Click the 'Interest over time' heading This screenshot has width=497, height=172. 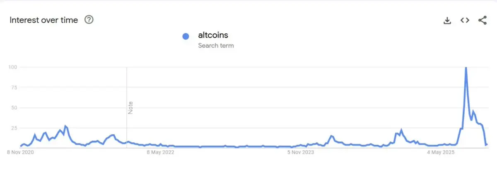click(x=43, y=20)
